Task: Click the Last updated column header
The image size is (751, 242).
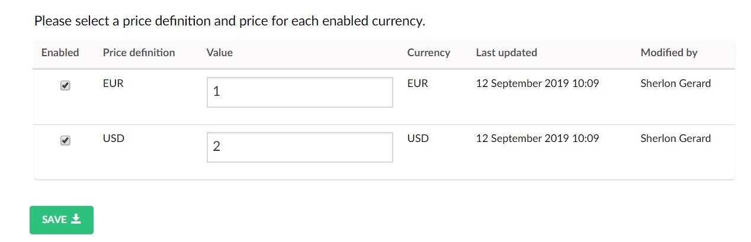Action: click(506, 53)
